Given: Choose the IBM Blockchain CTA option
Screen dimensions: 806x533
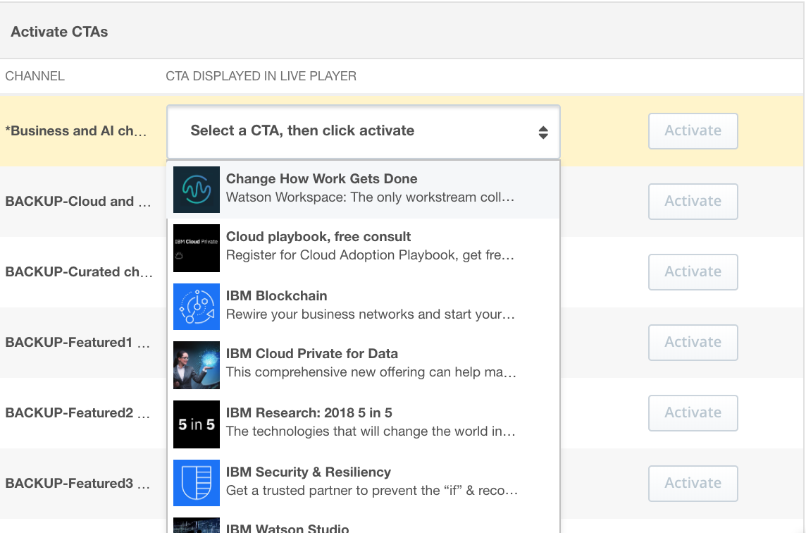Looking at the screenshot, I should [x=363, y=307].
